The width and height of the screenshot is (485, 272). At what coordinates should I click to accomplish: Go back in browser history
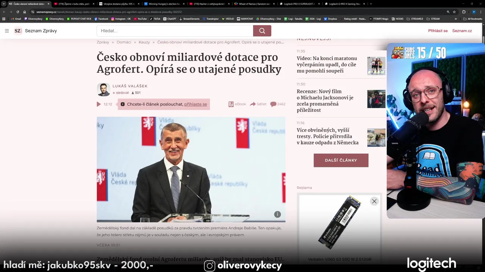4,12
